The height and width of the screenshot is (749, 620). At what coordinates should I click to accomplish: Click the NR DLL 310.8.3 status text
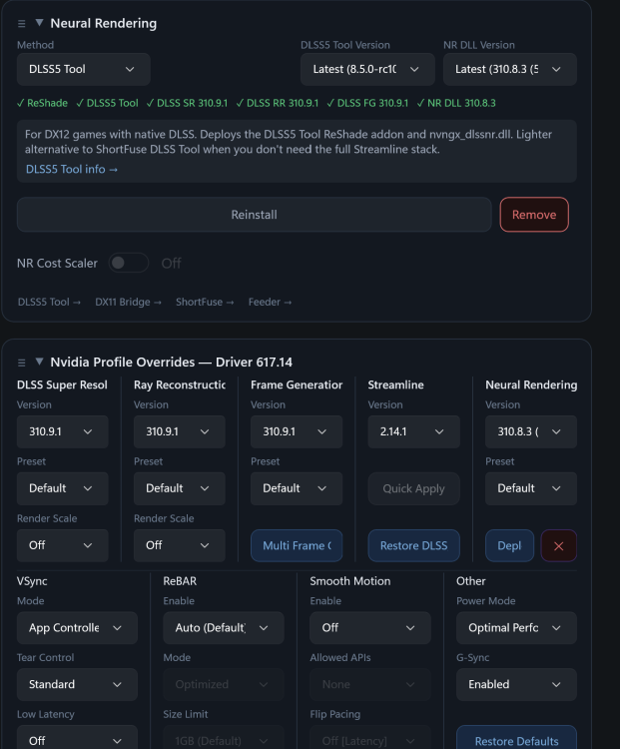[456, 103]
